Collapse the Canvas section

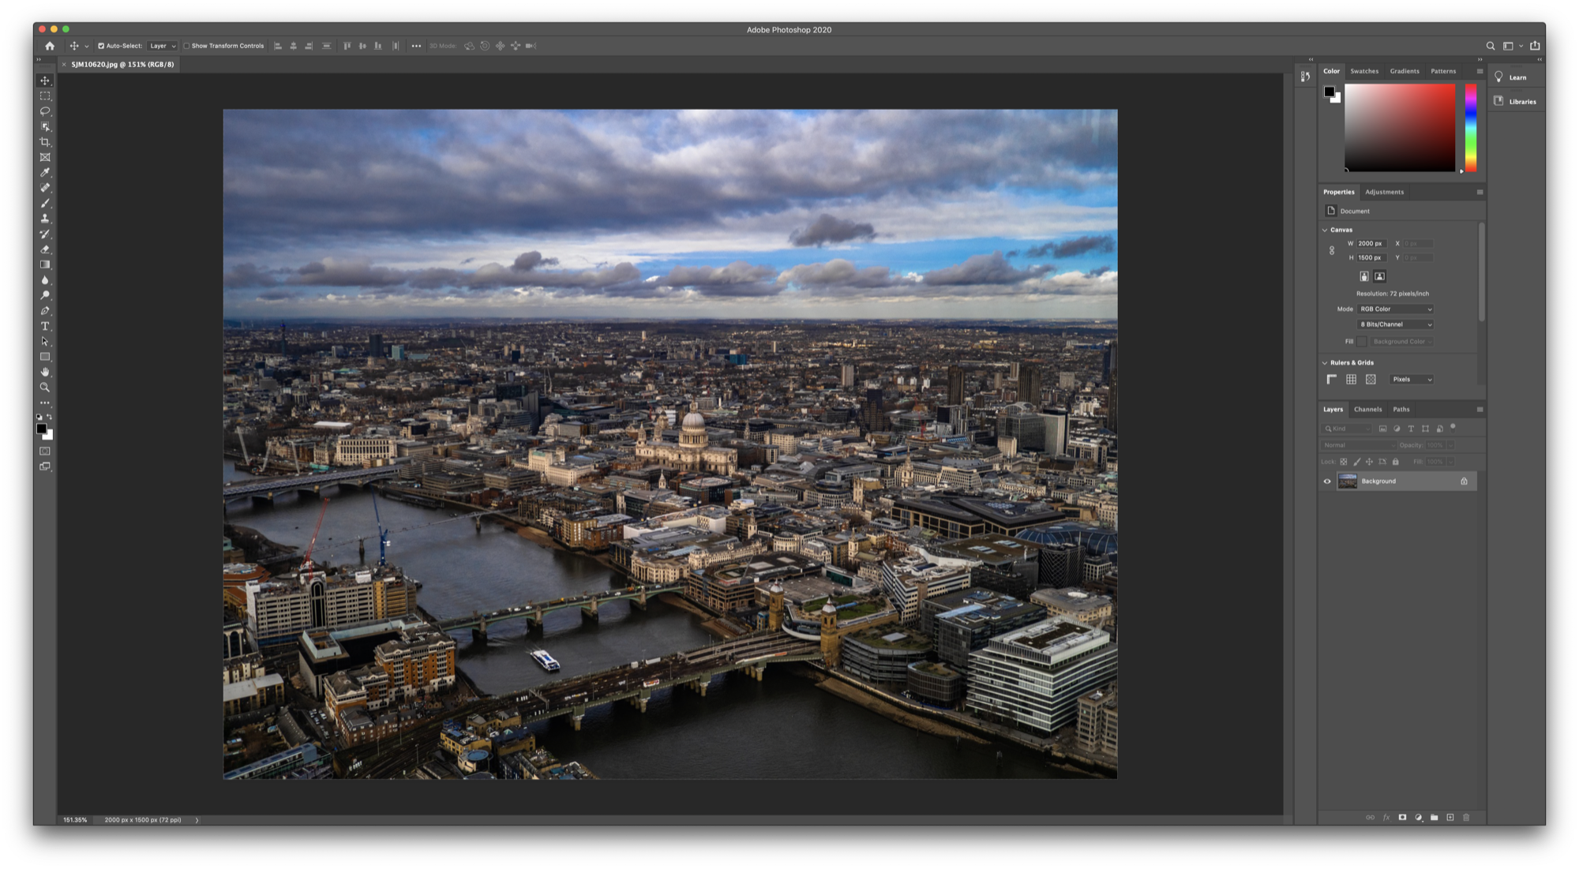(1326, 230)
